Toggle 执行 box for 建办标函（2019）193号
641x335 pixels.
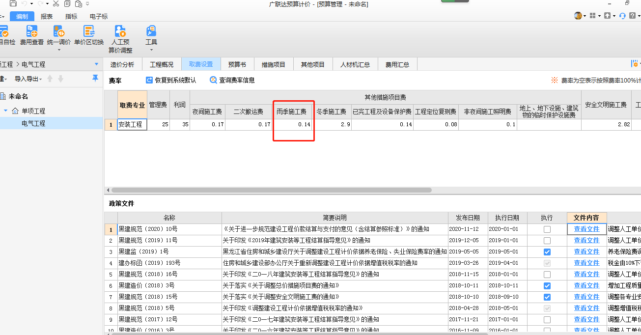point(547,263)
